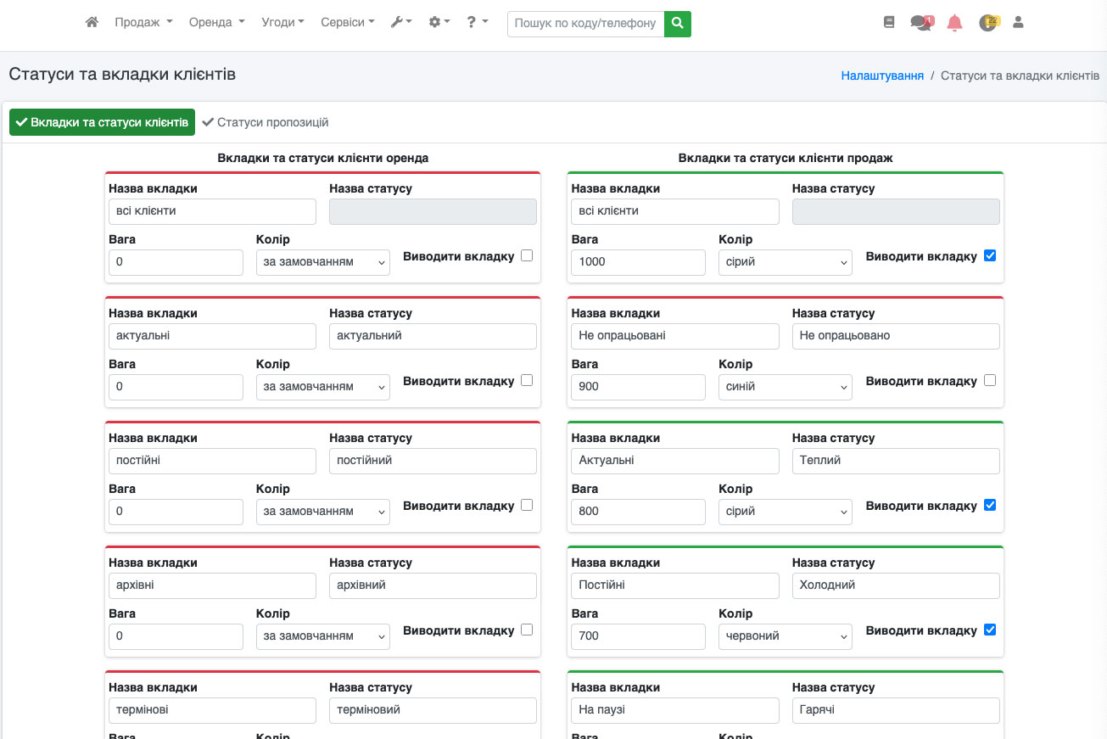Viewport: 1107px width, 739px height.
Task: Check "Виводити вкладку" for "Не опрацьовані" tab
Action: click(x=990, y=381)
